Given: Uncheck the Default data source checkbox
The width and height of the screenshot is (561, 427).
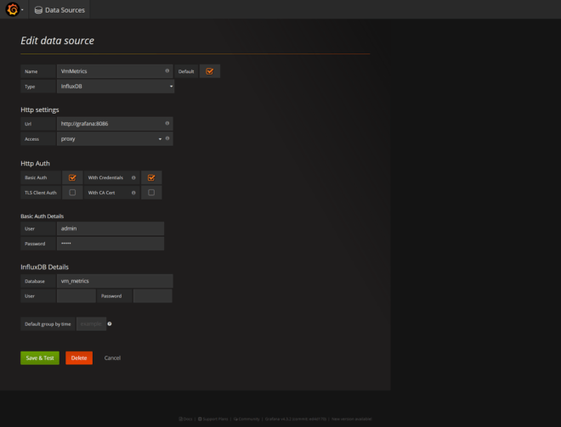Looking at the screenshot, I should (x=210, y=71).
